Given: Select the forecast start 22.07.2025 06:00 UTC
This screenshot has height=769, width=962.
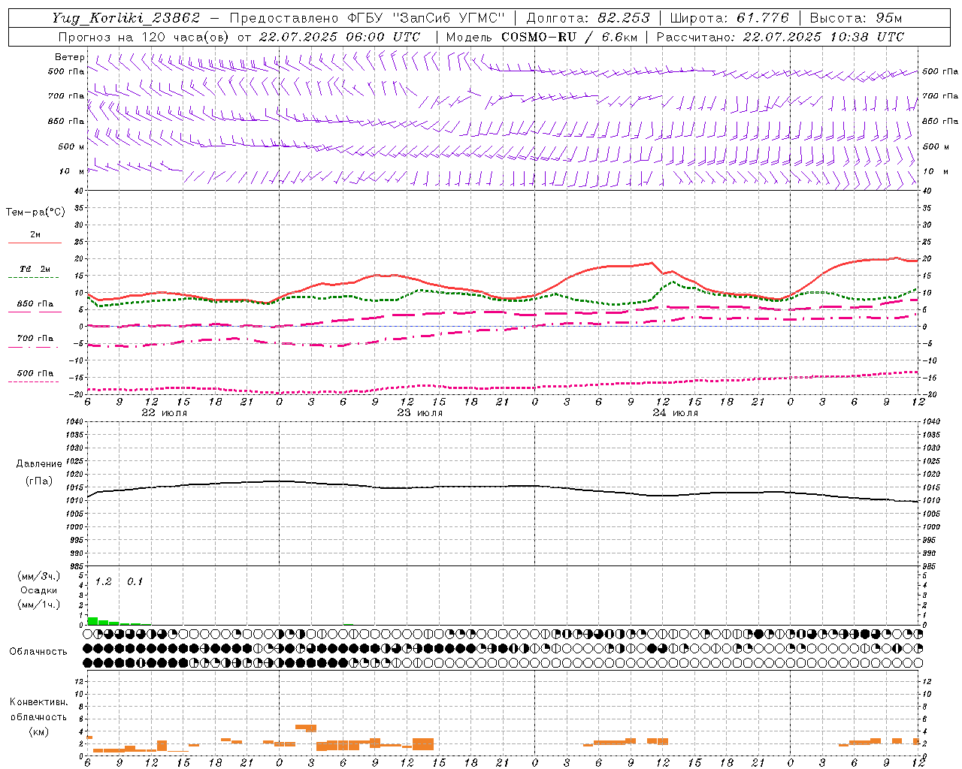Looking at the screenshot, I should coord(340,37).
